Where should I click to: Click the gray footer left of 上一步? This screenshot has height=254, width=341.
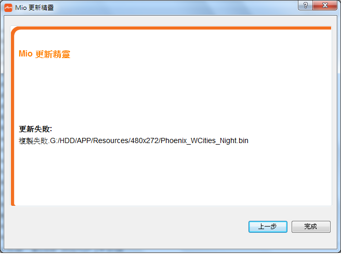click(x=126, y=227)
